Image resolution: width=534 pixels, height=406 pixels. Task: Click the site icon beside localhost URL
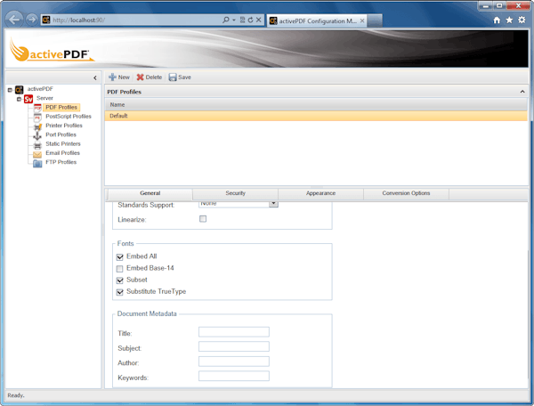(46, 20)
